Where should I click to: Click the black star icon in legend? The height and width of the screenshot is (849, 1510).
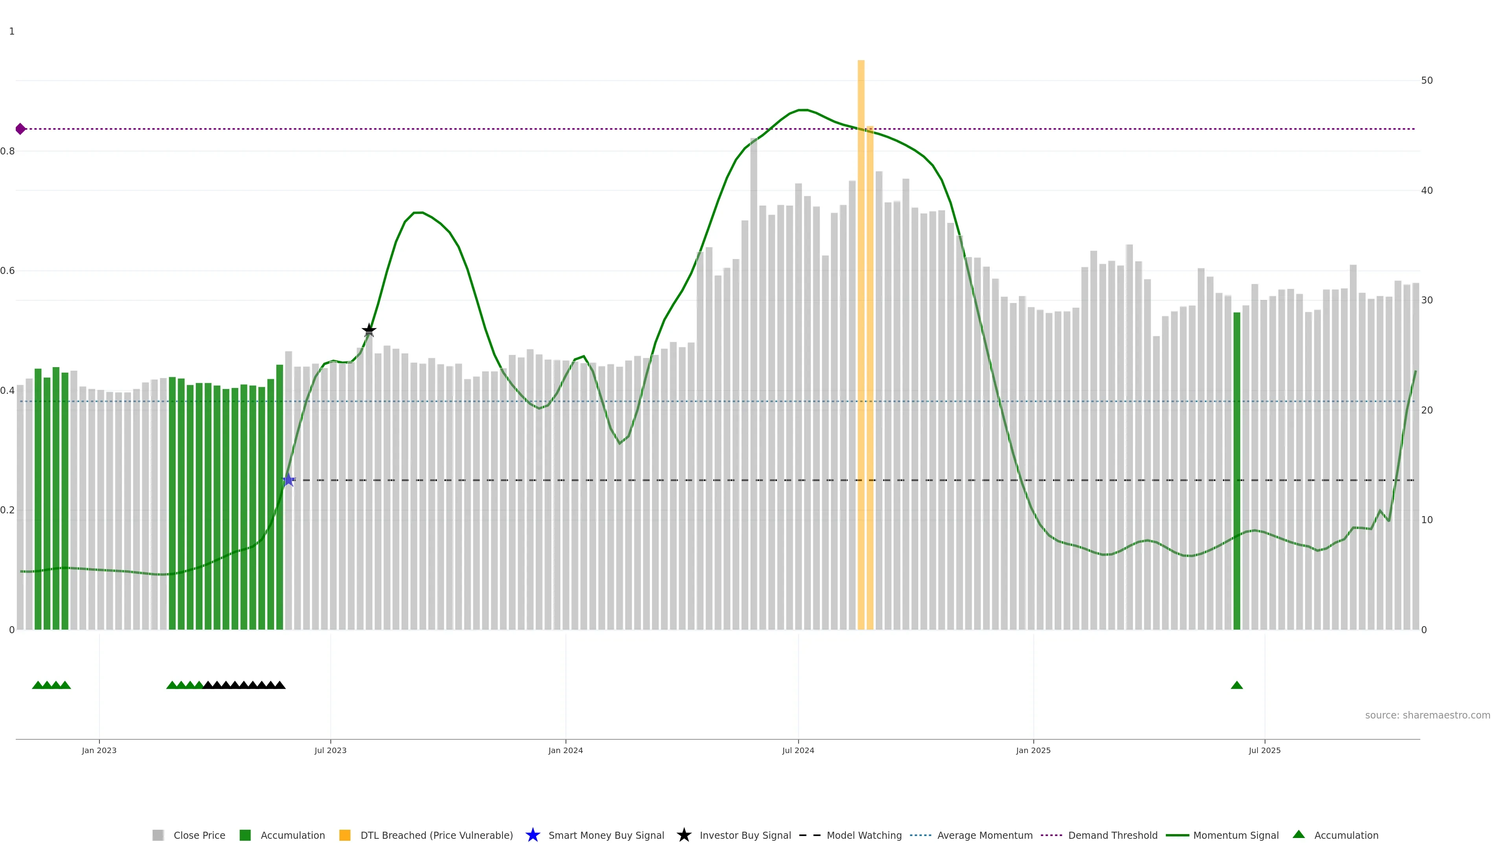[683, 835]
